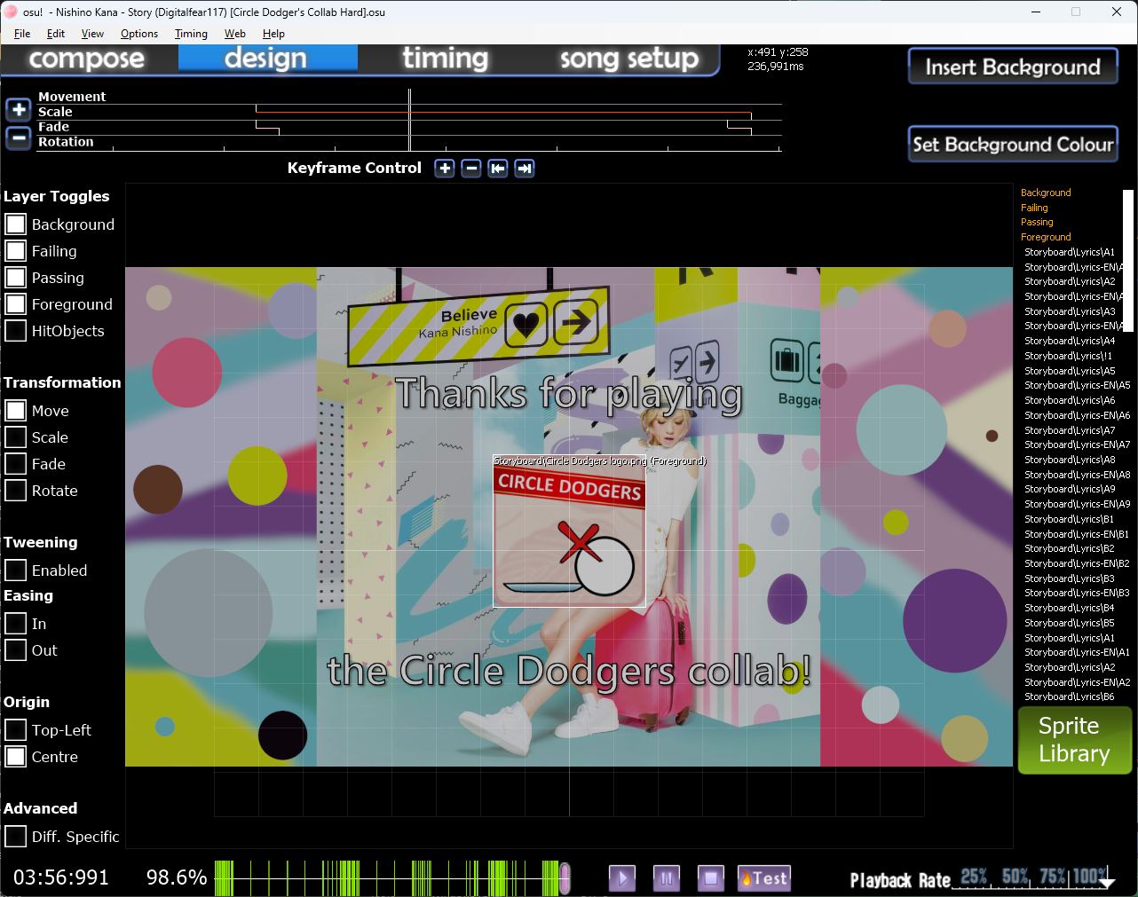The width and height of the screenshot is (1138, 897).
Task: Add a keyframe using Keyframe Control plus
Action: tap(445, 169)
